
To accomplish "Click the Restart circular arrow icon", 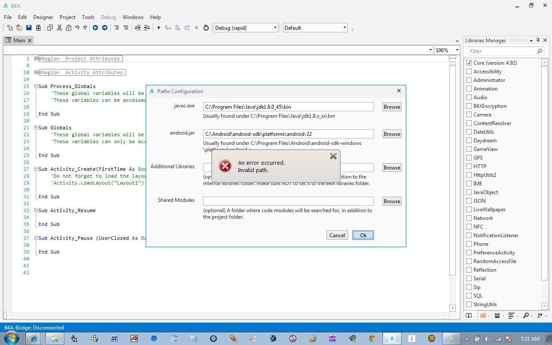I will click(x=206, y=28).
